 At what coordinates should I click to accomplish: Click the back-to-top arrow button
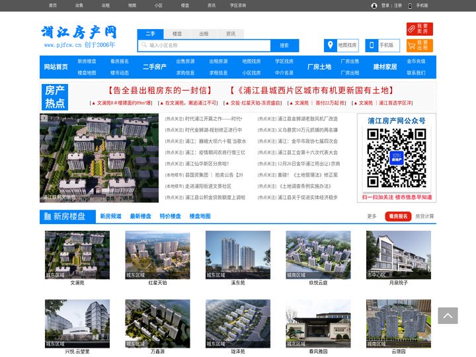coord(448,316)
